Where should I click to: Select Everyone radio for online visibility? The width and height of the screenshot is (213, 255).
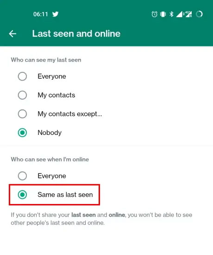(x=22, y=176)
